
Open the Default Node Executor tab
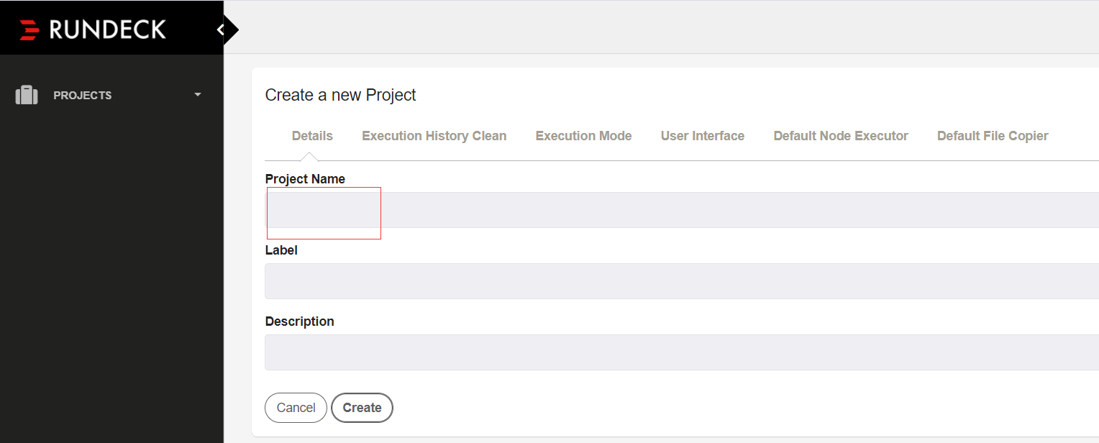pyautogui.click(x=841, y=136)
